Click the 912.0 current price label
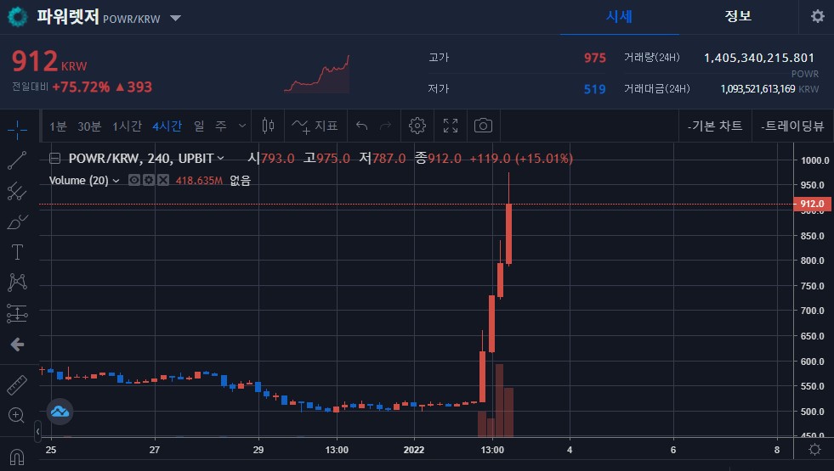The image size is (834, 471). click(x=812, y=204)
